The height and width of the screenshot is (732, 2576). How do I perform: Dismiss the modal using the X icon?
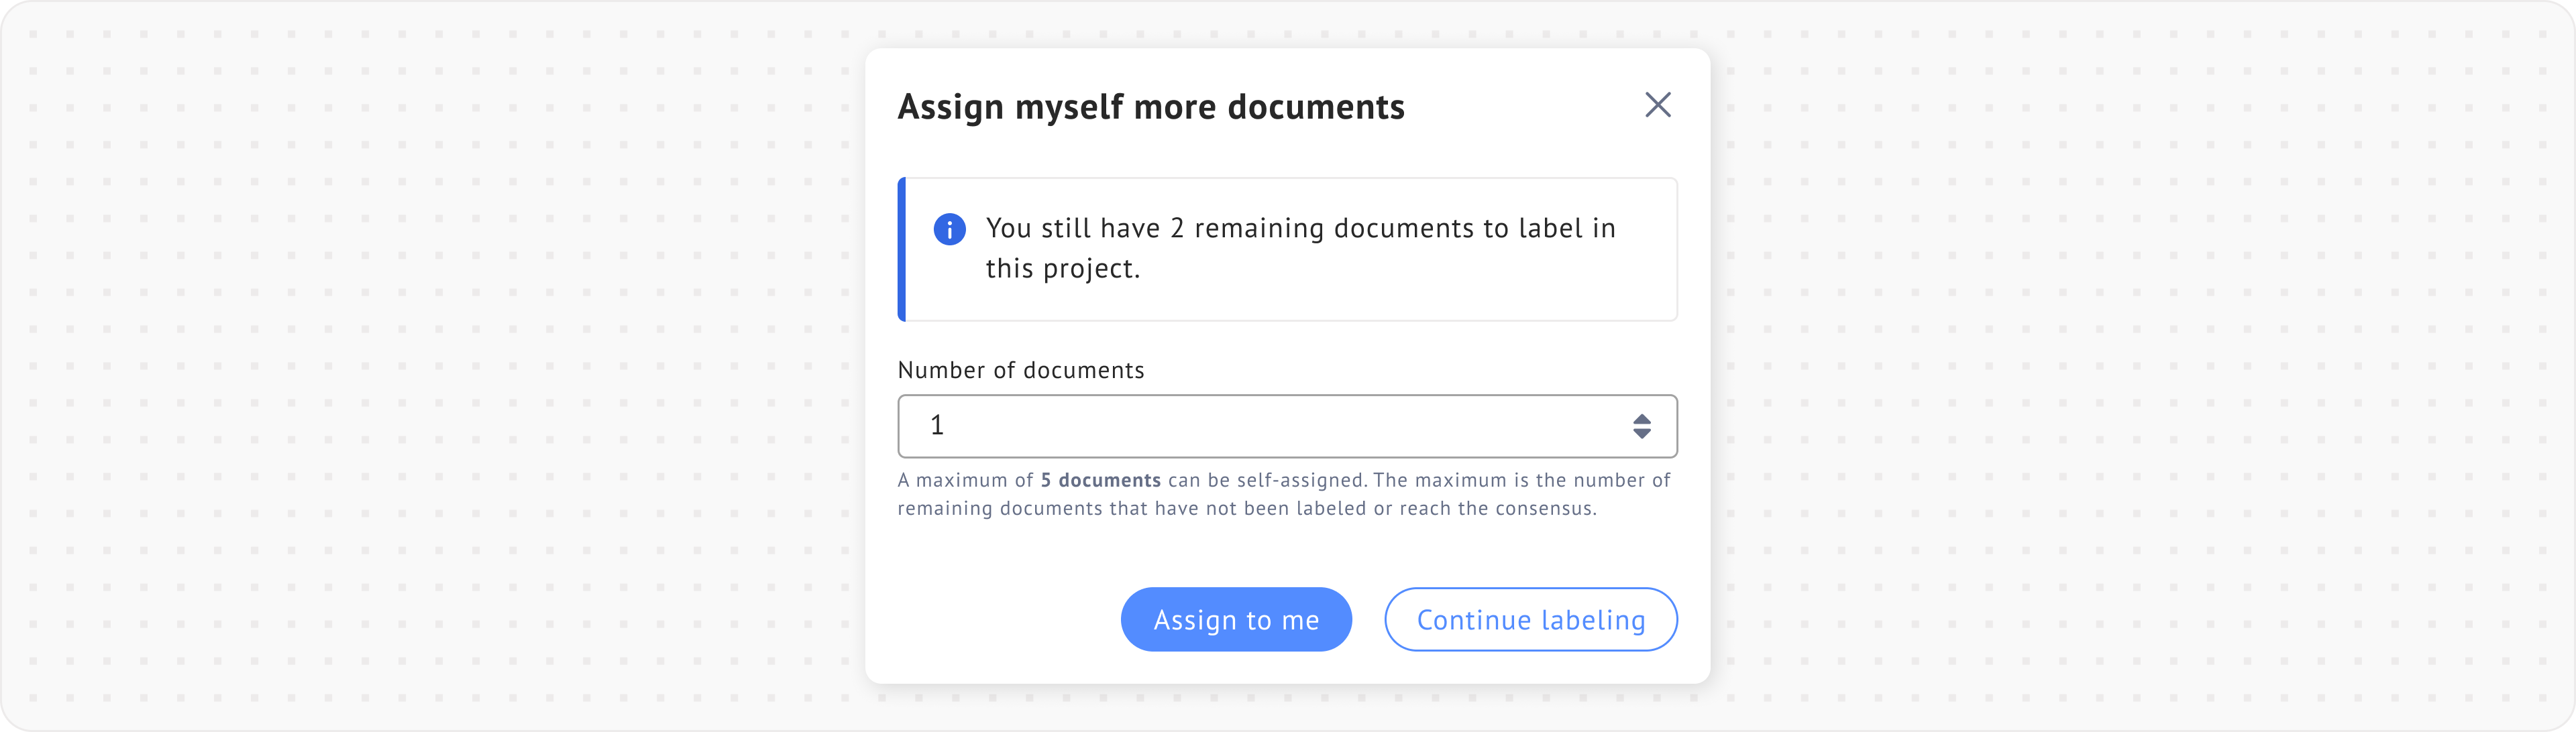(x=1657, y=105)
